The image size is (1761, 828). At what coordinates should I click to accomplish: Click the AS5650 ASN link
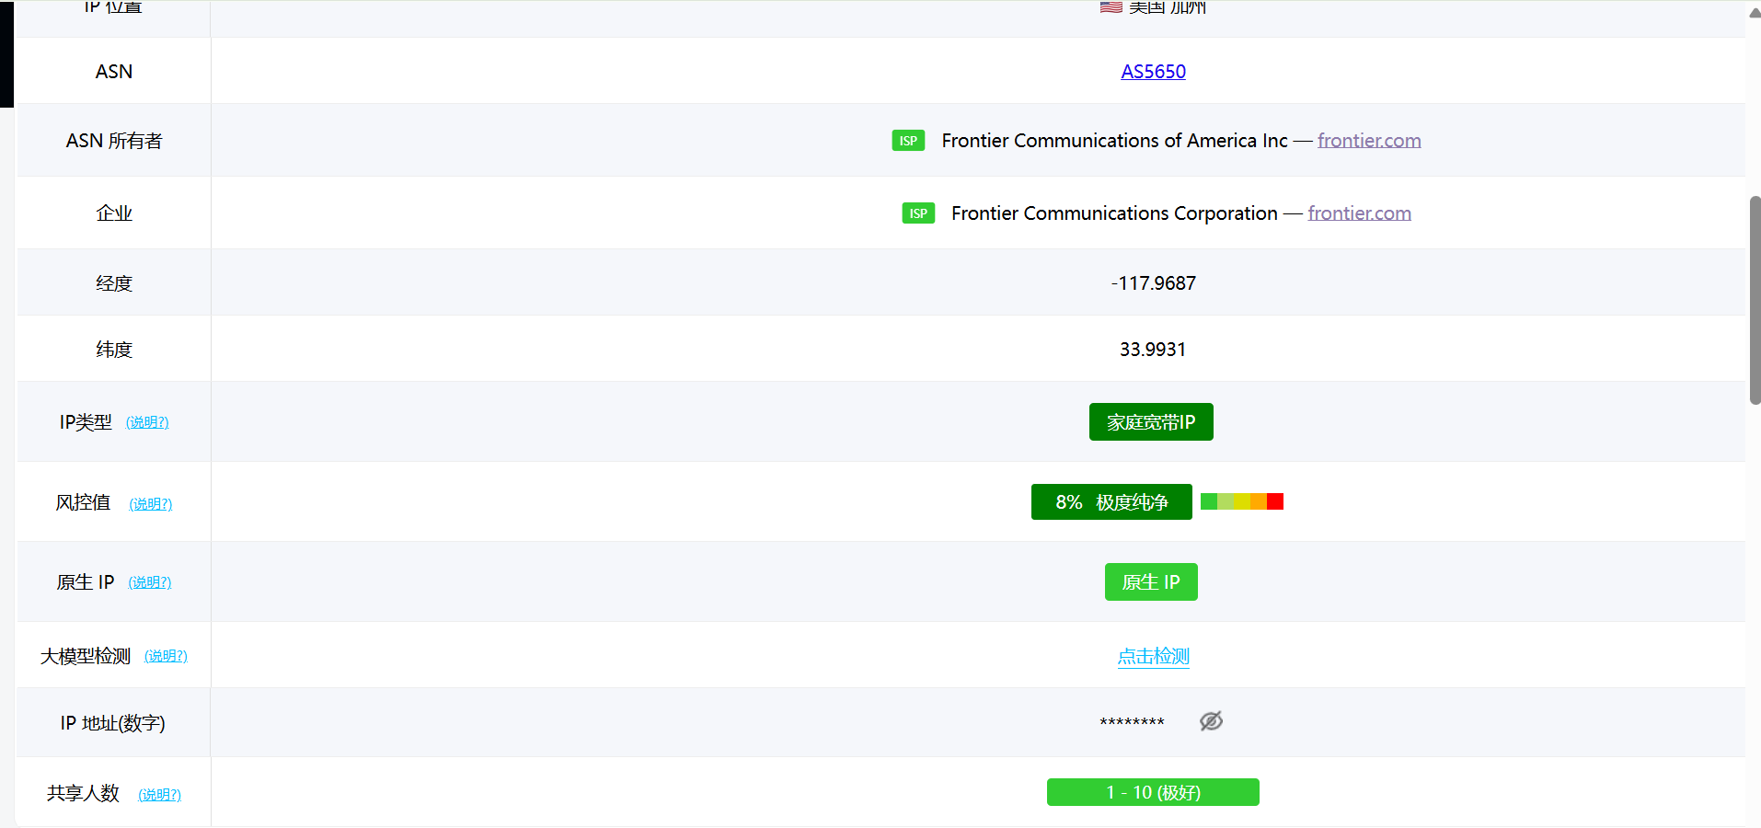pos(1153,72)
